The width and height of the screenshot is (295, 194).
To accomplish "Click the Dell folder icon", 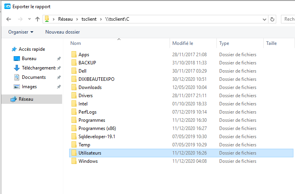I will (74, 71).
